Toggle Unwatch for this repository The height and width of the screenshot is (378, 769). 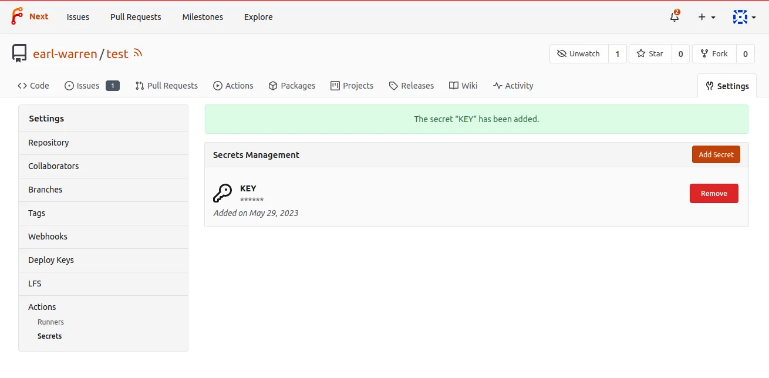(x=579, y=53)
